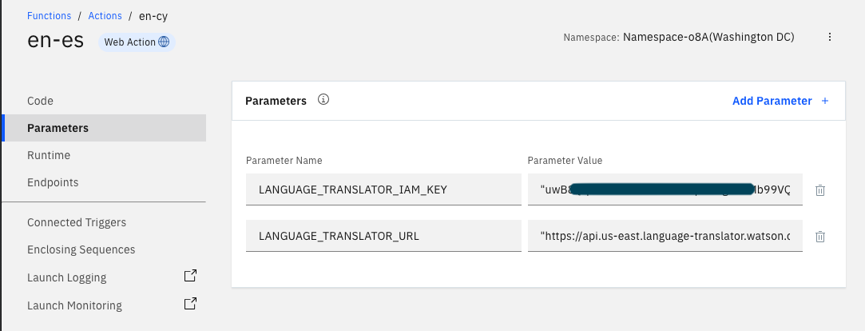Click the IAM key parameter value field

(x=665, y=189)
